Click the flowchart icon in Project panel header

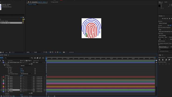point(24,19)
